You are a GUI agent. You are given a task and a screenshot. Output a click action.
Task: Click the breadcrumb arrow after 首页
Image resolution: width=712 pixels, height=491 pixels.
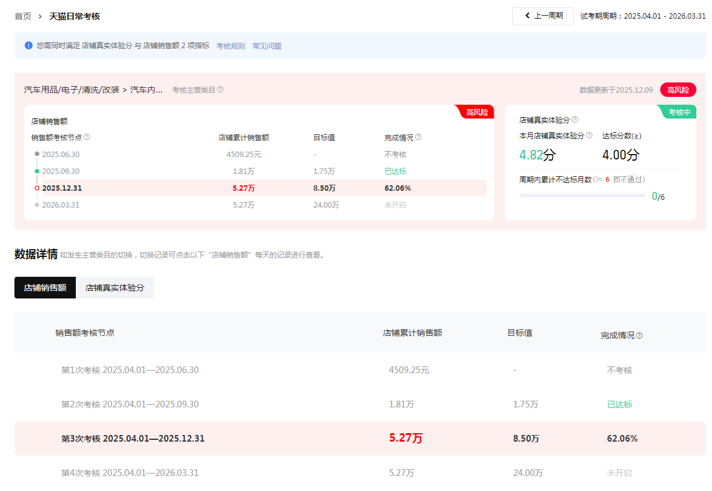click(40, 16)
